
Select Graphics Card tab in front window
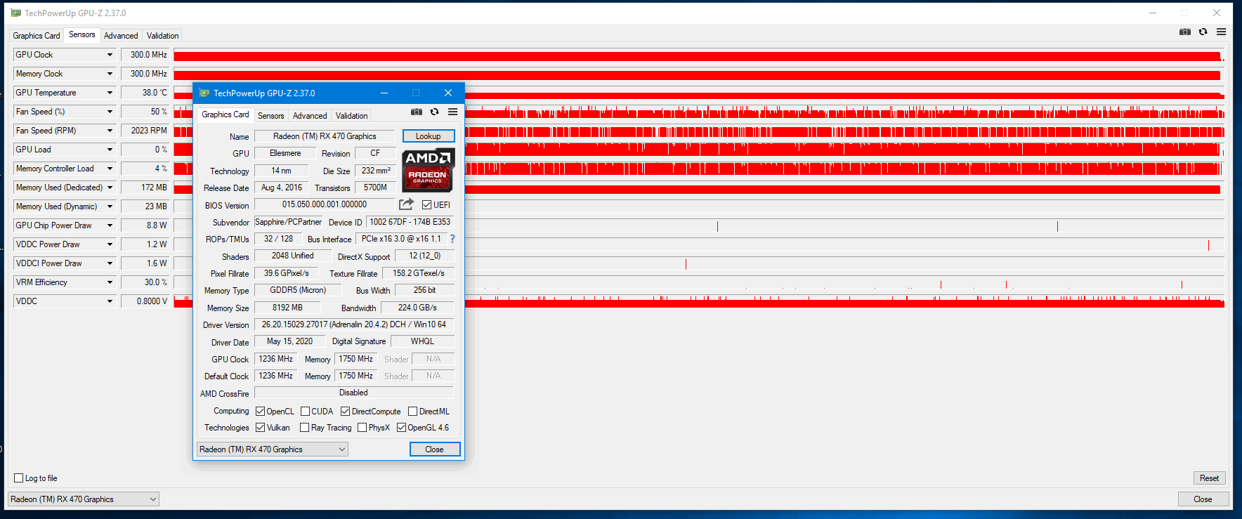coord(225,114)
